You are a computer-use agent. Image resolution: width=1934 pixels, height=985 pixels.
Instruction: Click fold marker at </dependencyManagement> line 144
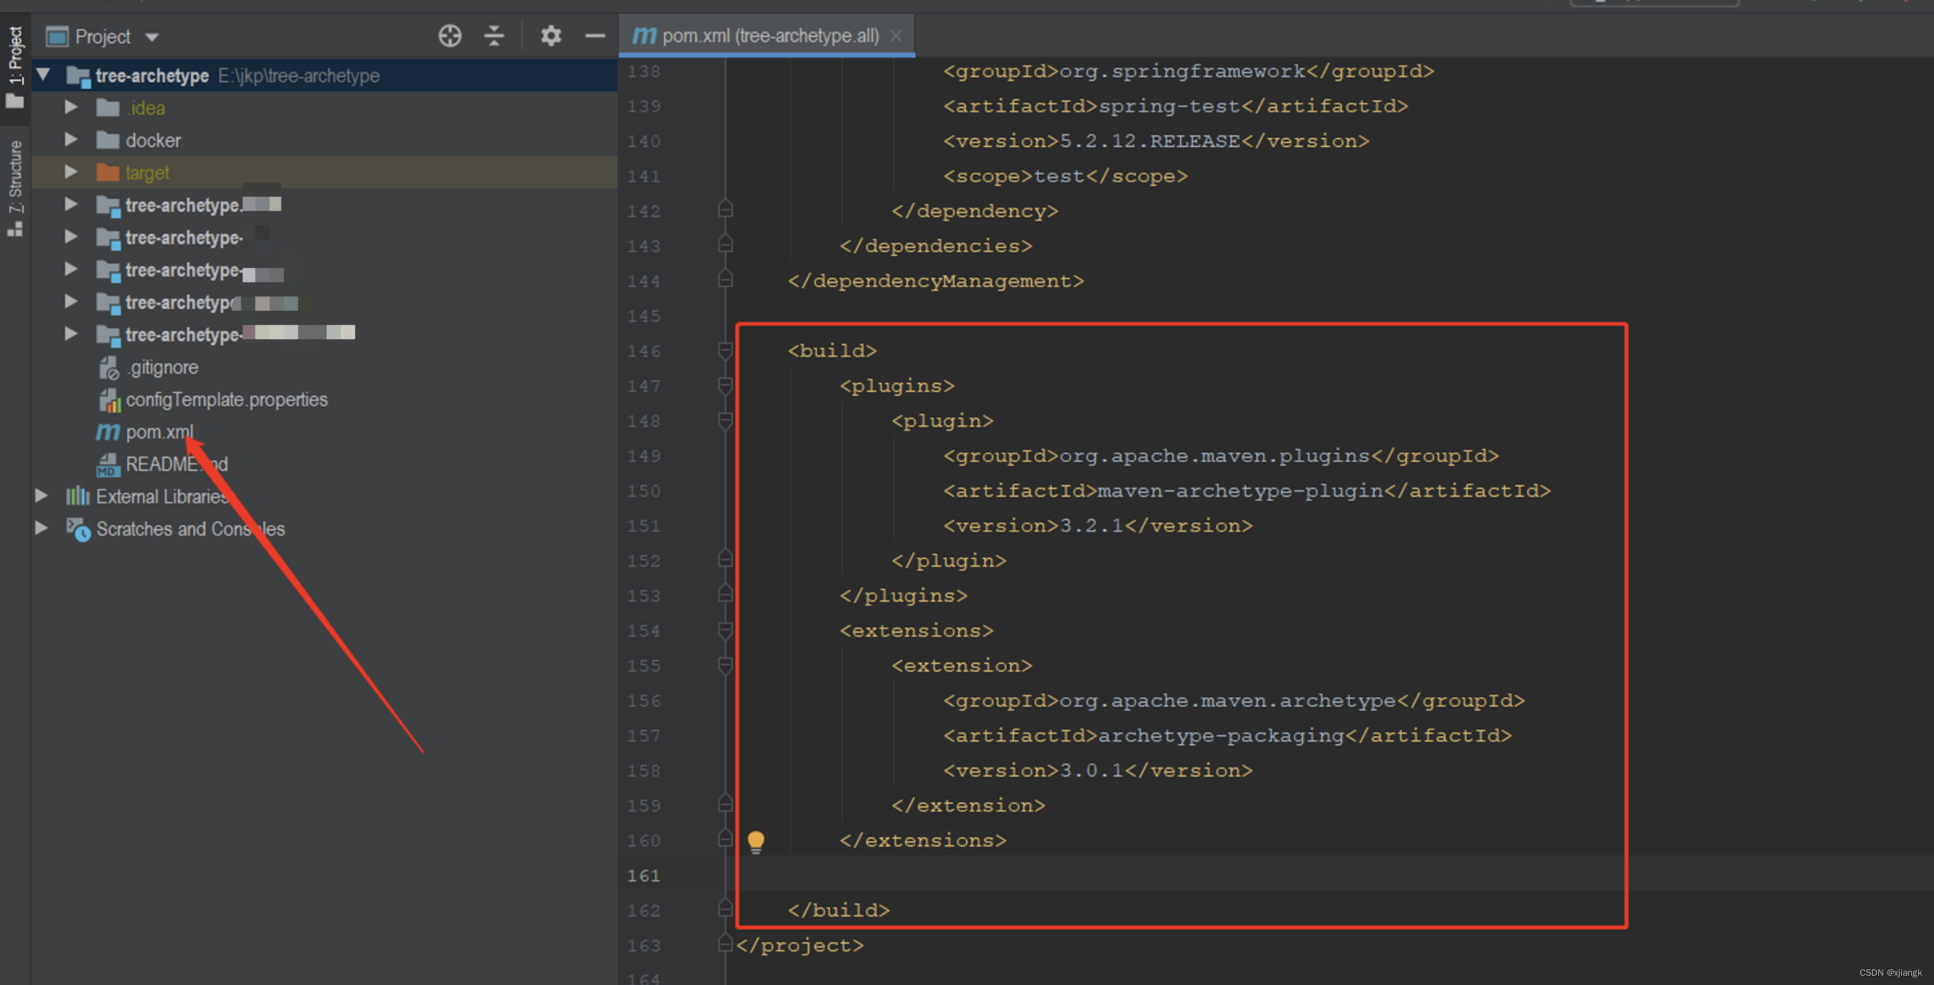tap(725, 279)
